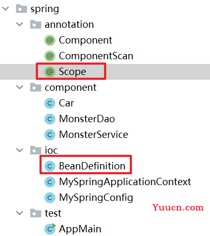Collapse the spring folder chevron

point(6,8)
